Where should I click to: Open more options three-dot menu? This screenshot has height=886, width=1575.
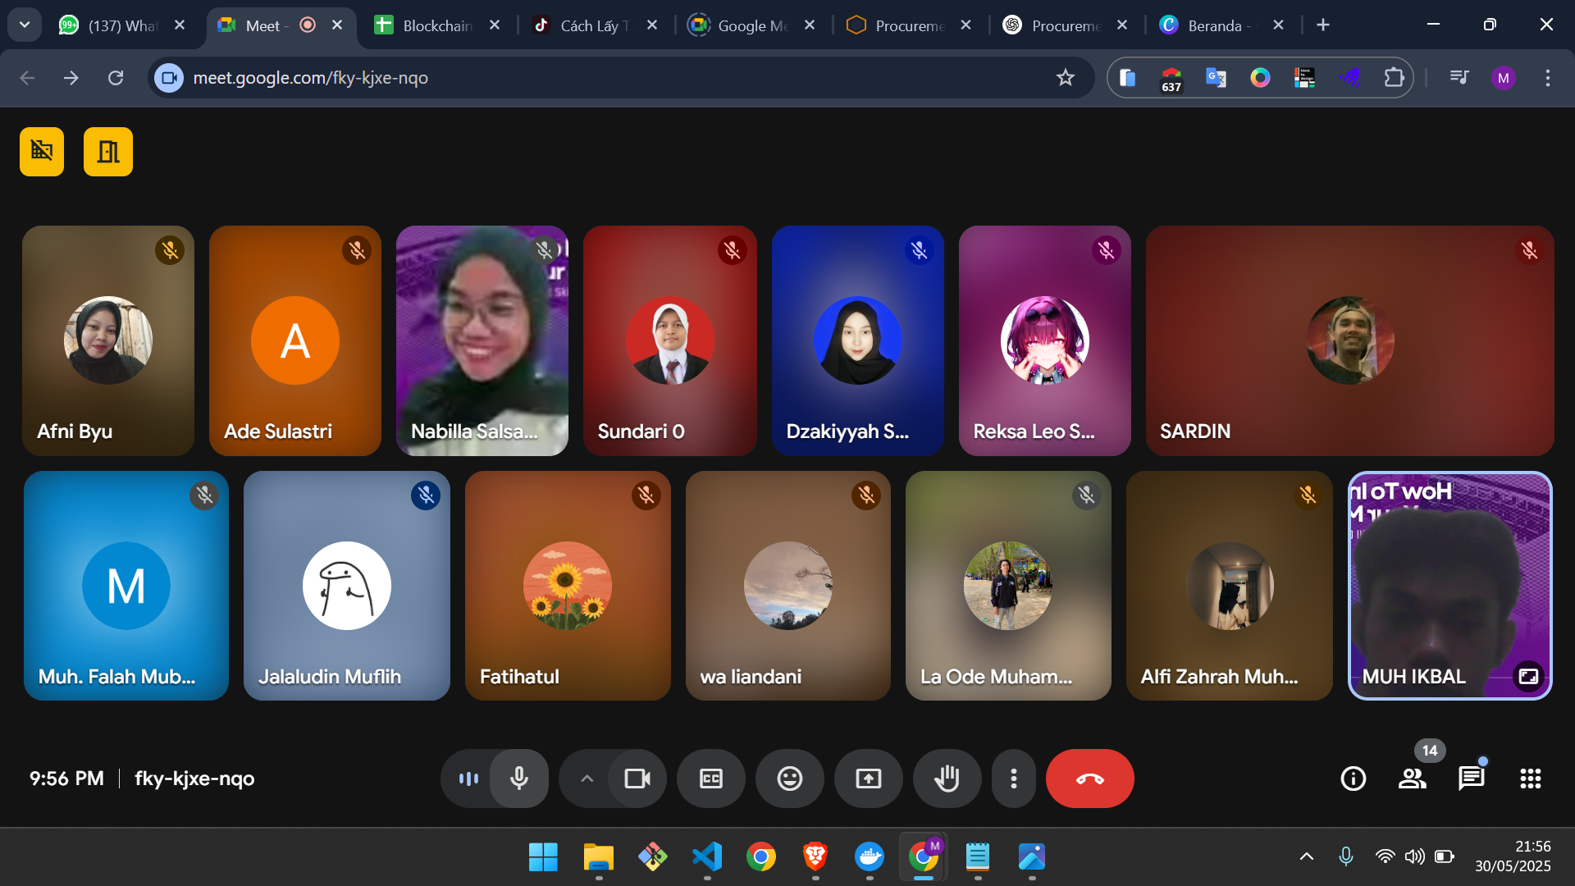point(1014,779)
